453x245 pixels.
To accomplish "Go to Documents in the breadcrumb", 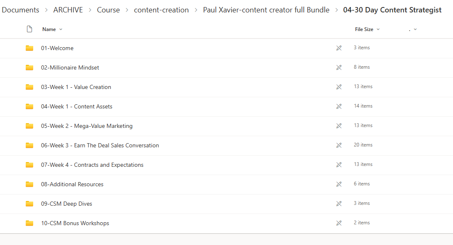I will pos(20,10).
